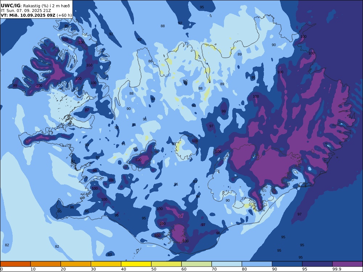Image resolution: width=363 pixels, height=272 pixels.
Task: Click the legend tick label '60'
Action: 184,269
